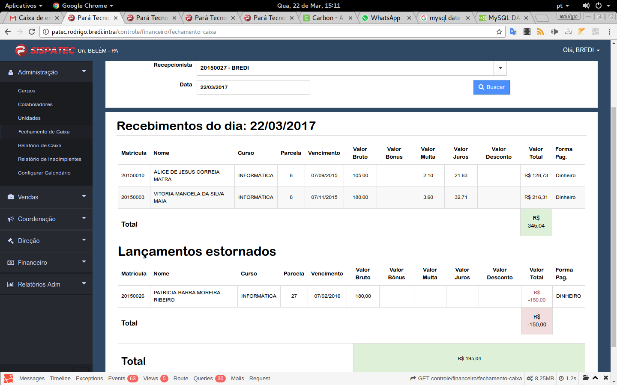Open the Views debugbar tab
Screen dimensions: 617x385
156,379
